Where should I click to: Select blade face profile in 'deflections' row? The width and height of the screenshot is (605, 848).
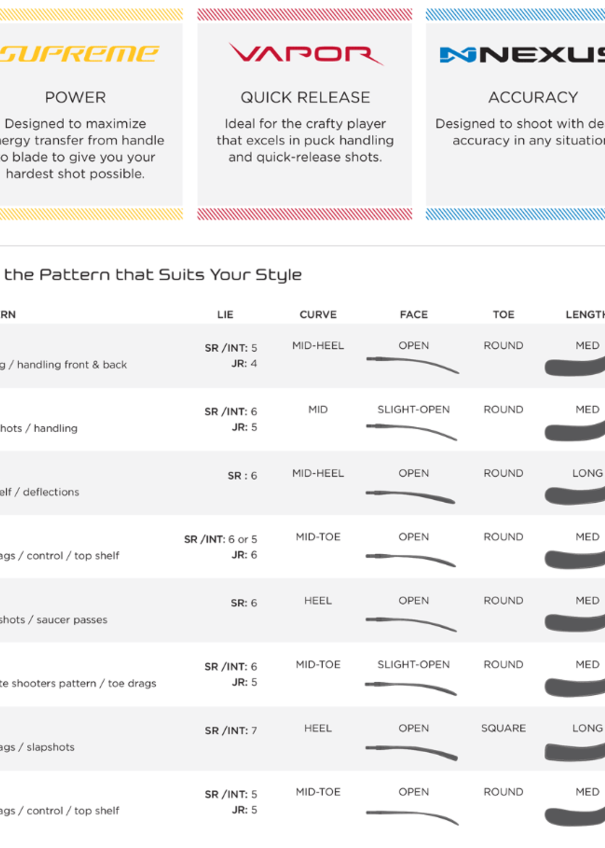[410, 496]
